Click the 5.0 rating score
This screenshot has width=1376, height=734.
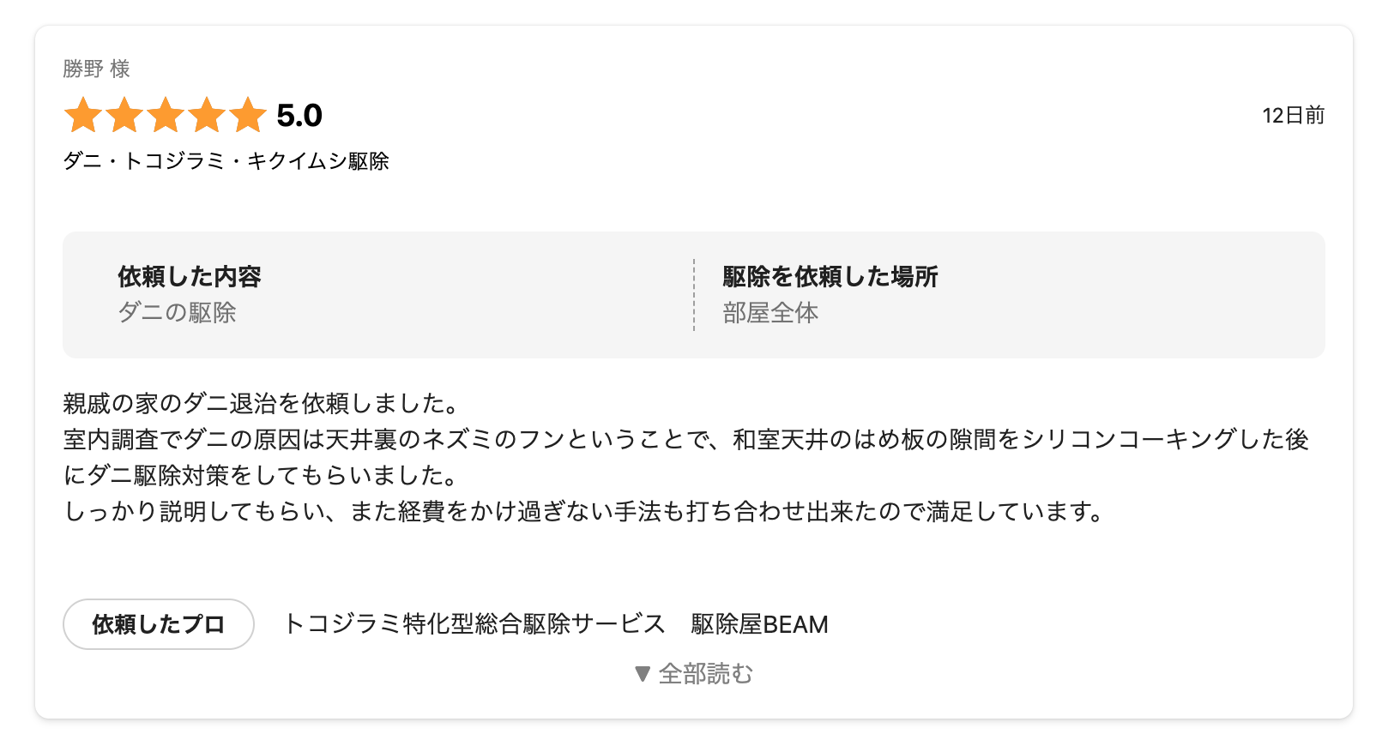click(299, 116)
